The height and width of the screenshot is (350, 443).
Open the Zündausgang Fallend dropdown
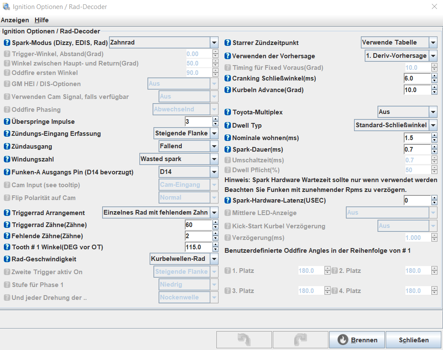pos(214,146)
